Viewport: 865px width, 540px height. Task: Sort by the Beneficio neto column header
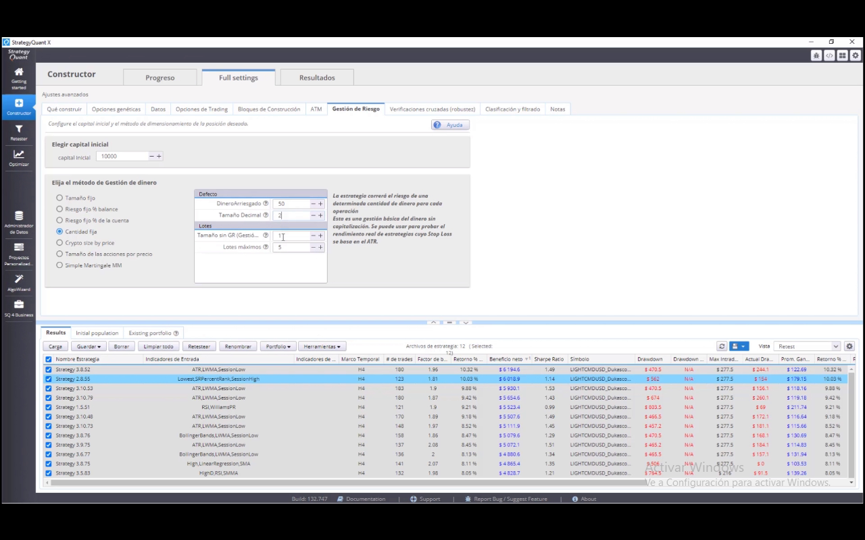(x=508, y=359)
